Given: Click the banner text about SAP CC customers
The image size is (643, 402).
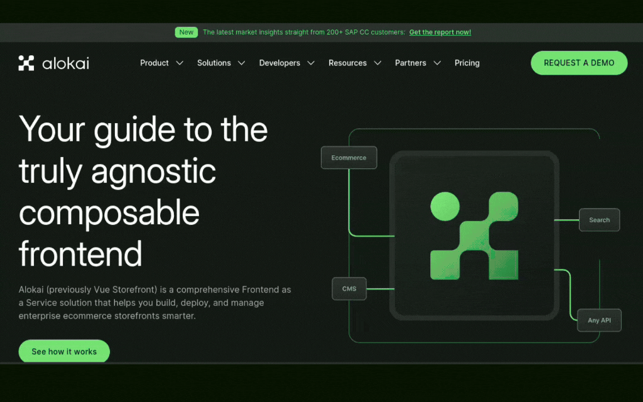Looking at the screenshot, I should tap(304, 32).
